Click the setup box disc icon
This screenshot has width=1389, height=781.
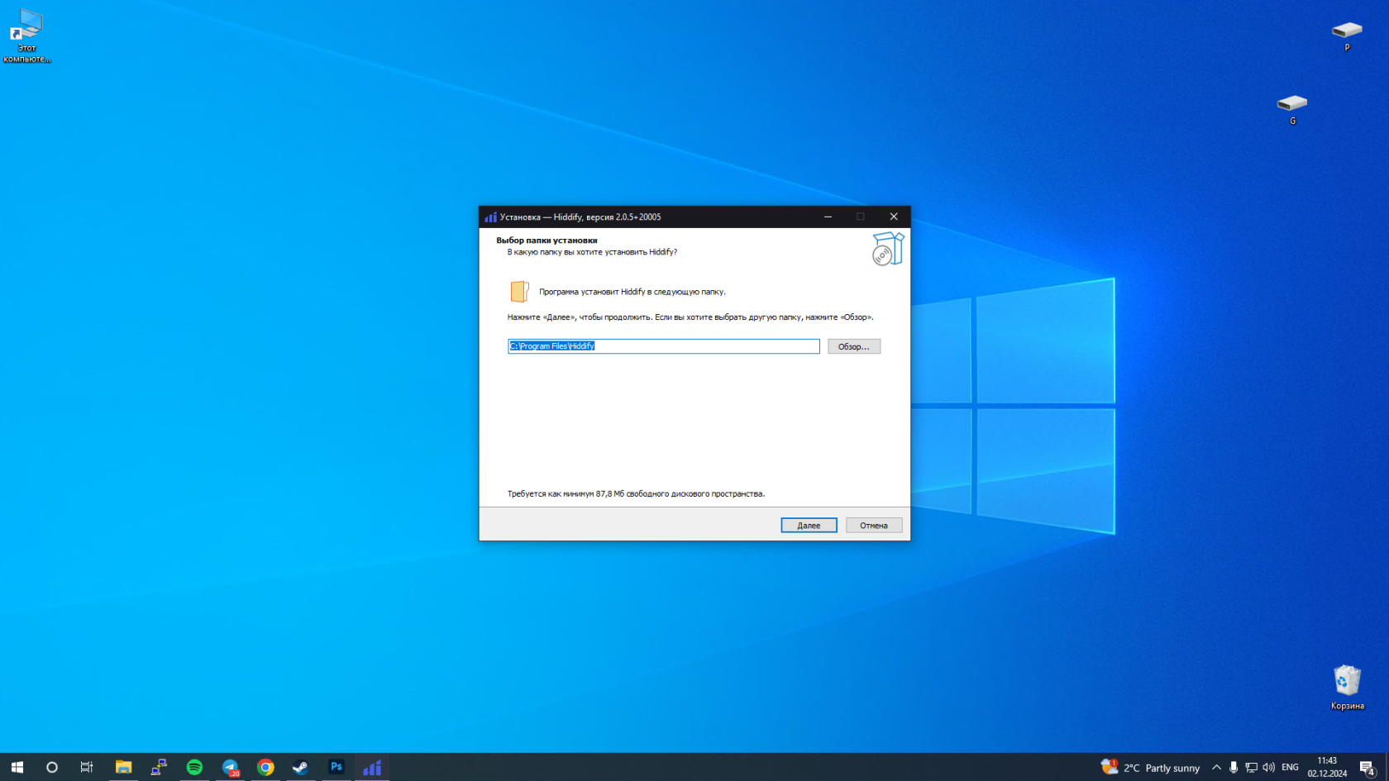tap(888, 249)
